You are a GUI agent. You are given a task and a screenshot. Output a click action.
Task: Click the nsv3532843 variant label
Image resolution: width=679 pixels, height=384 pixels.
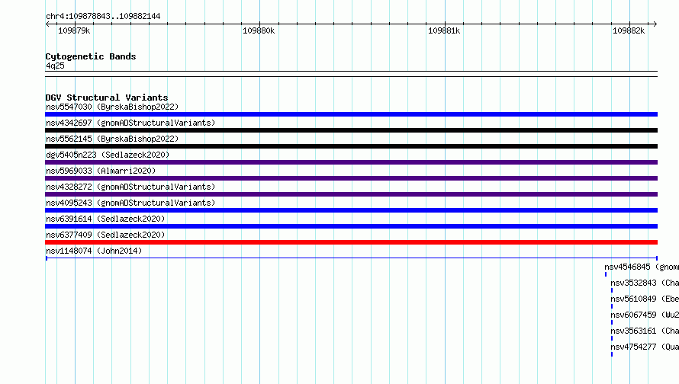click(645, 283)
